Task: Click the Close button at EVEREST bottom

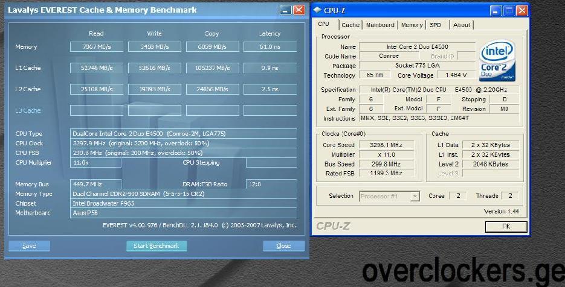Action: click(283, 245)
